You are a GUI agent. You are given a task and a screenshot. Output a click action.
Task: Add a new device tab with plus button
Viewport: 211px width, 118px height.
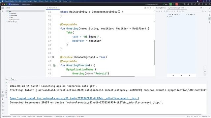188,8
